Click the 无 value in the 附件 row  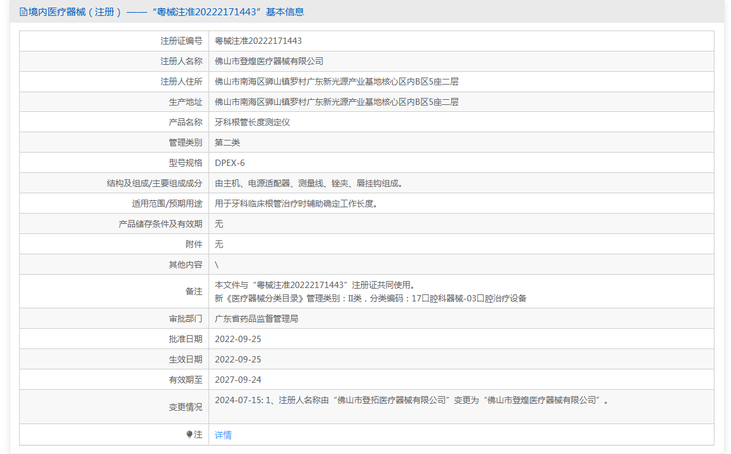click(x=219, y=244)
